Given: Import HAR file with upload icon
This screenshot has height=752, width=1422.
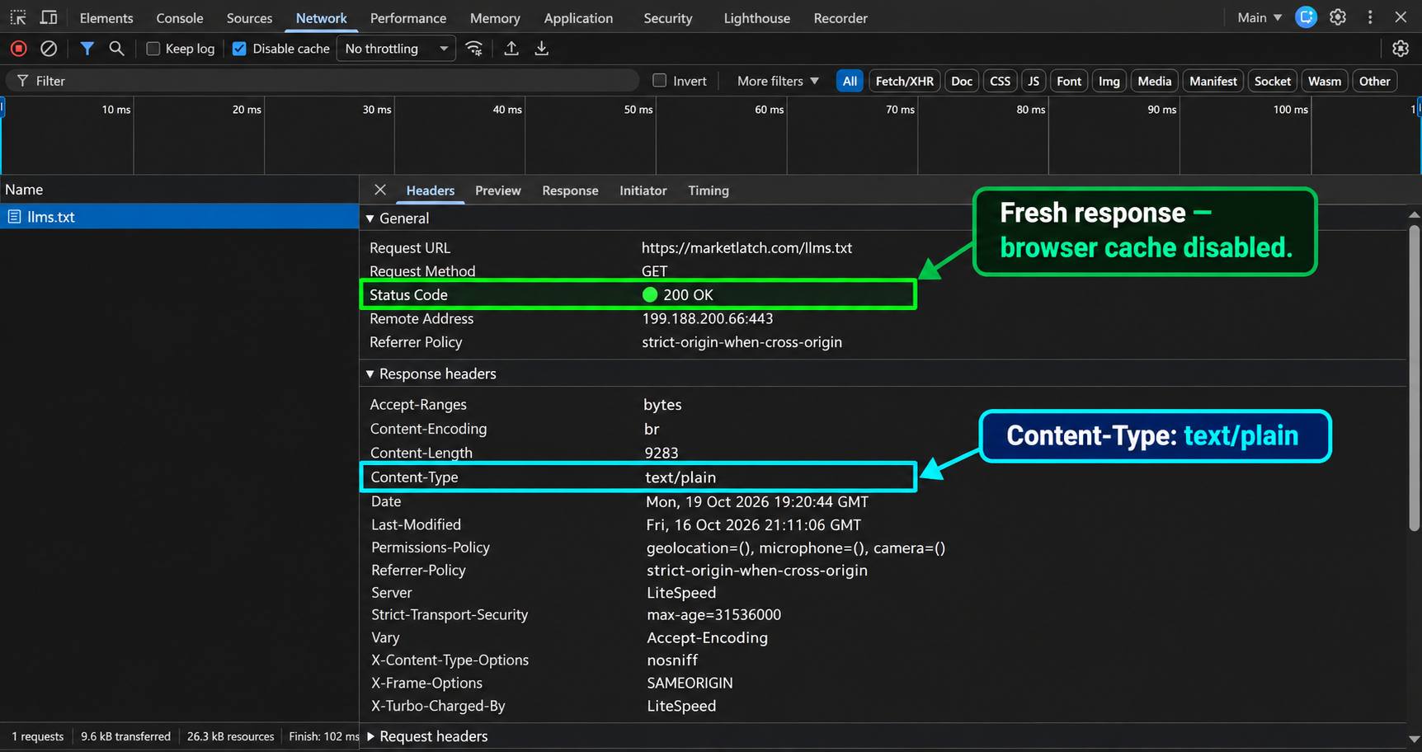Looking at the screenshot, I should click(x=511, y=49).
